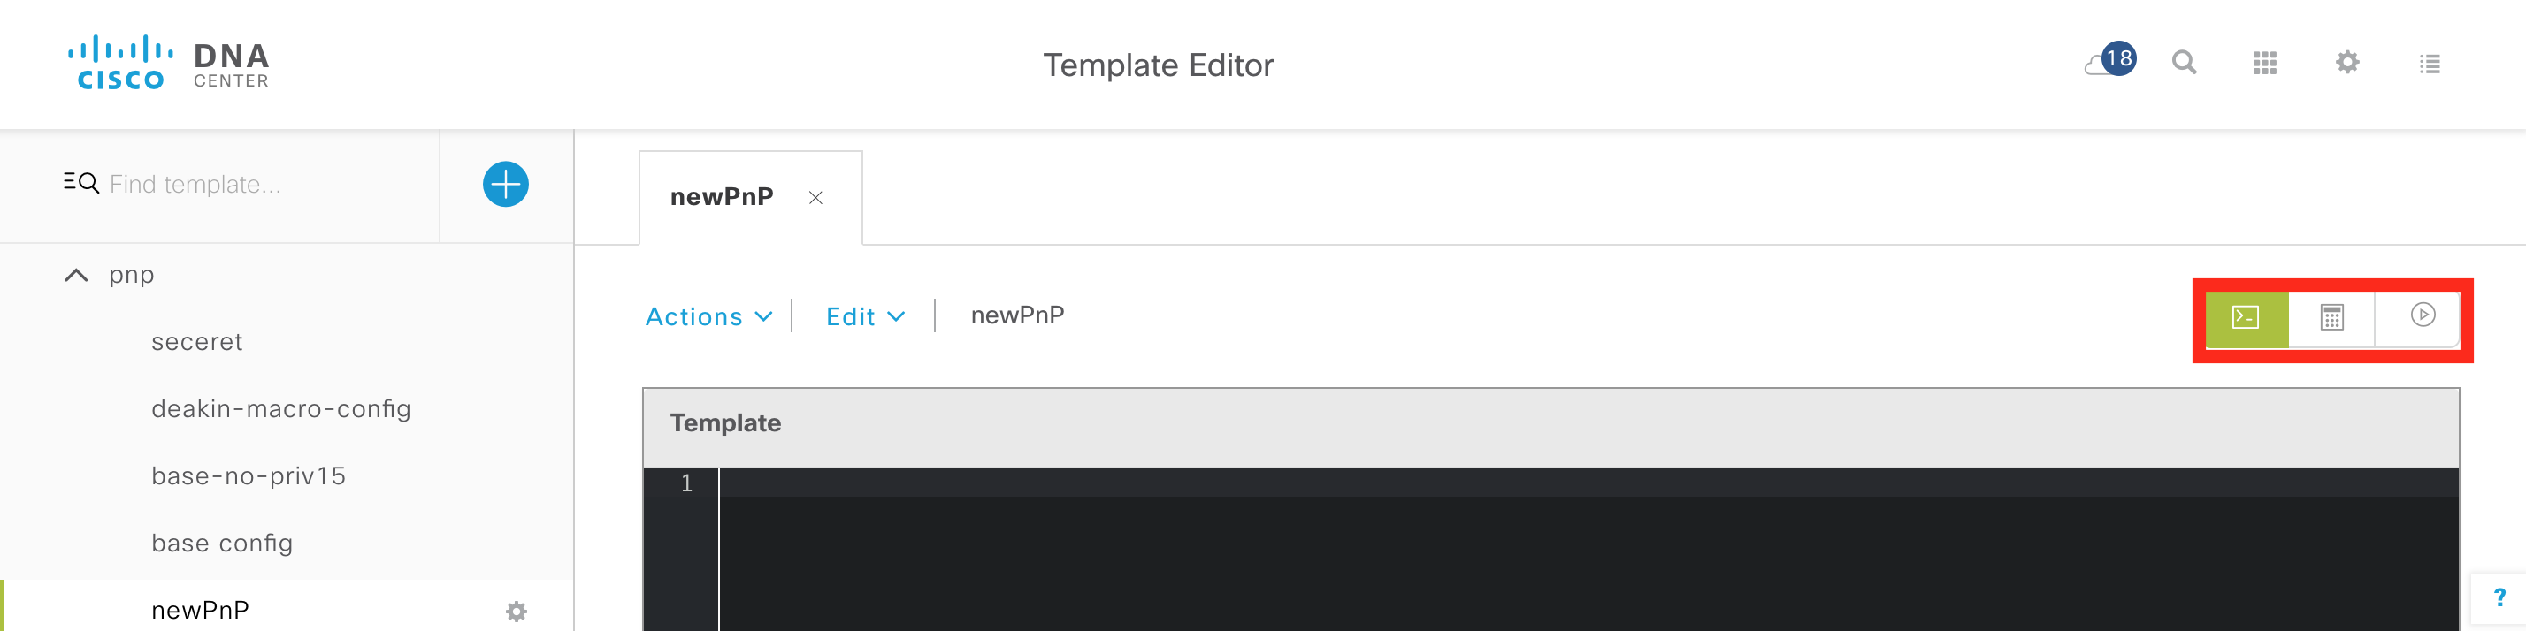Open the deakin-macro-config template
2526x631 pixels.
(x=280, y=408)
